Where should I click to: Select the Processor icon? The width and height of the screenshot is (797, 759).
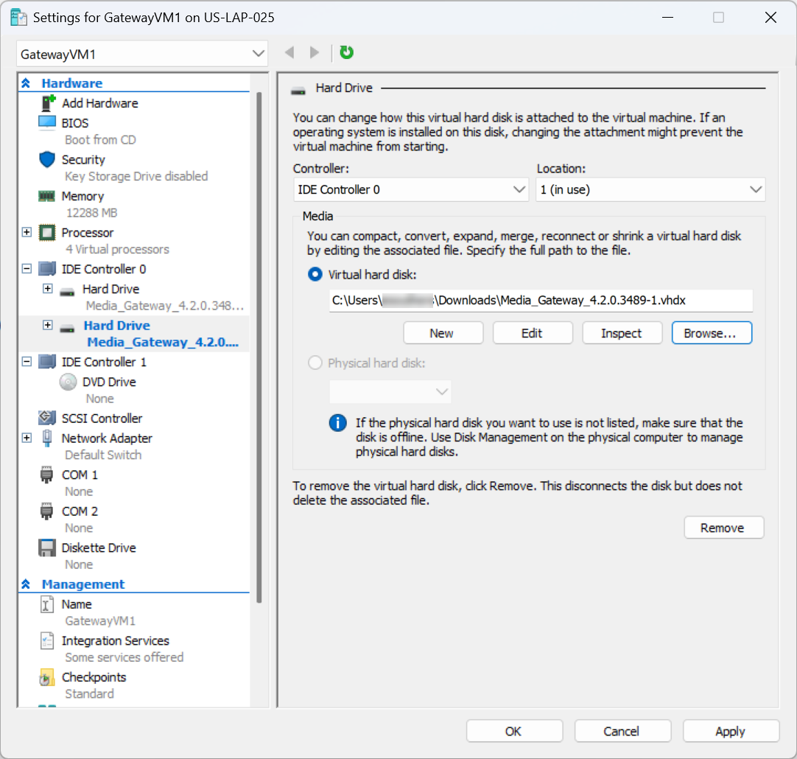(x=47, y=233)
